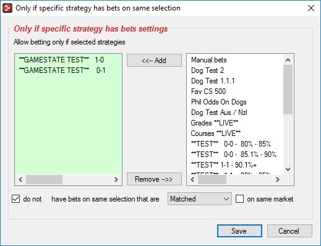Screen dimensions: 321x246
Task: Click the "<<-- Add" button
Action: click(154, 61)
